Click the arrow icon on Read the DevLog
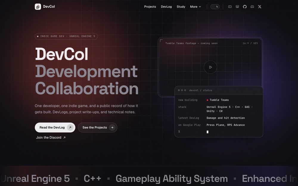The image size is (298, 186). click(x=70, y=128)
